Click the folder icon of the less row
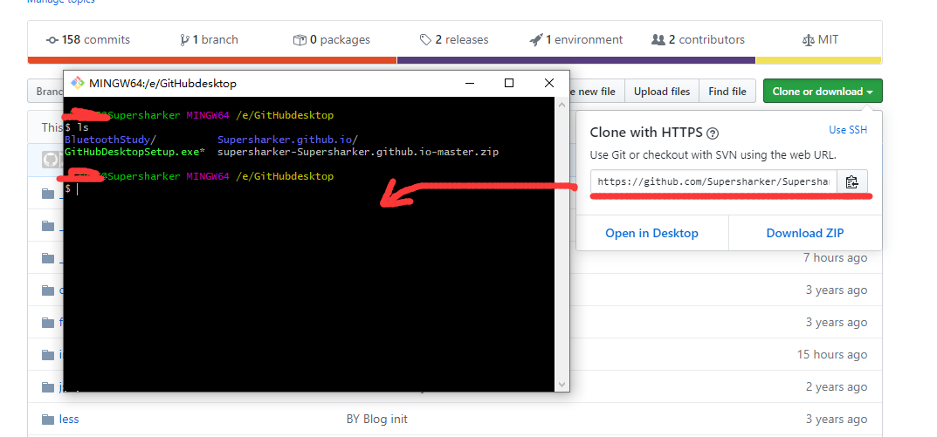 [48, 419]
